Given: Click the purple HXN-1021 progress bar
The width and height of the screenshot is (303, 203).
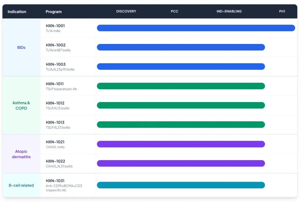Looking at the screenshot, I should pos(181,144).
